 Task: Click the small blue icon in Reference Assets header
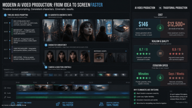[x=126, y=51]
